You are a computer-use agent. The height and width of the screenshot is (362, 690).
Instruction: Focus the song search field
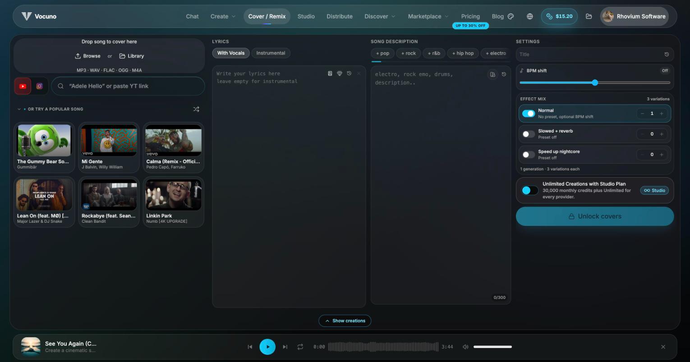click(128, 86)
